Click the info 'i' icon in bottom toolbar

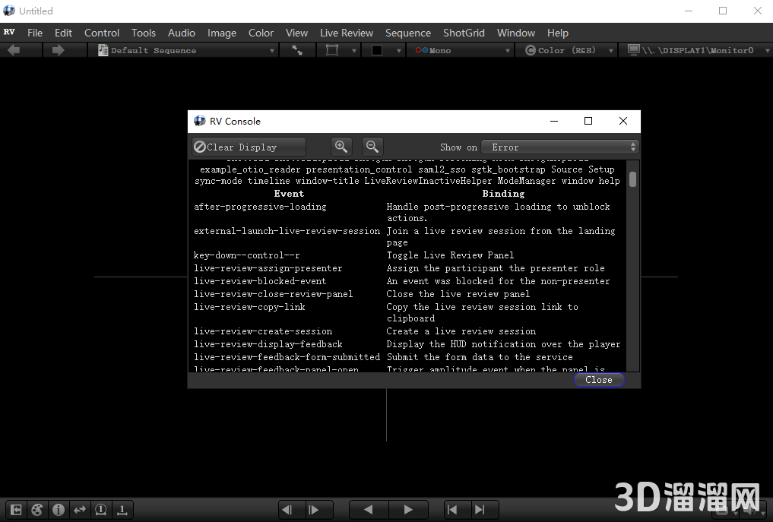pos(58,510)
